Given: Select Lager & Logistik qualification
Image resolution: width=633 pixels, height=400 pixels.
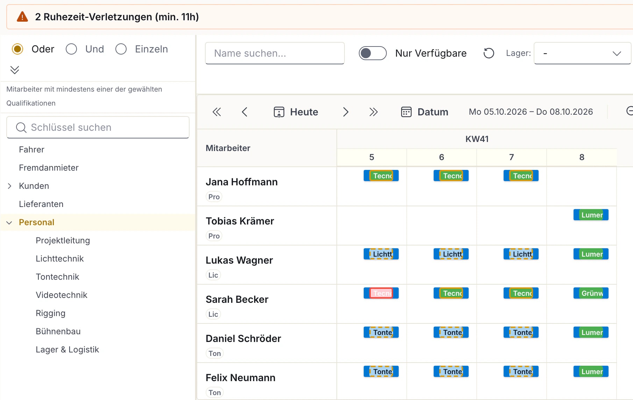Looking at the screenshot, I should coord(67,350).
